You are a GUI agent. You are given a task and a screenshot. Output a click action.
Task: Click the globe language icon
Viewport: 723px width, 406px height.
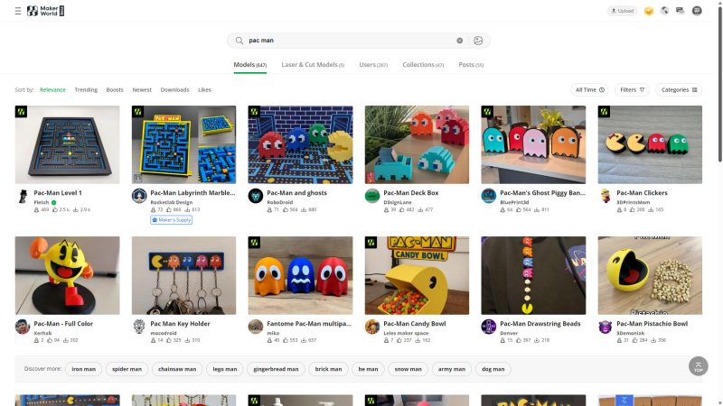pyautogui.click(x=664, y=11)
